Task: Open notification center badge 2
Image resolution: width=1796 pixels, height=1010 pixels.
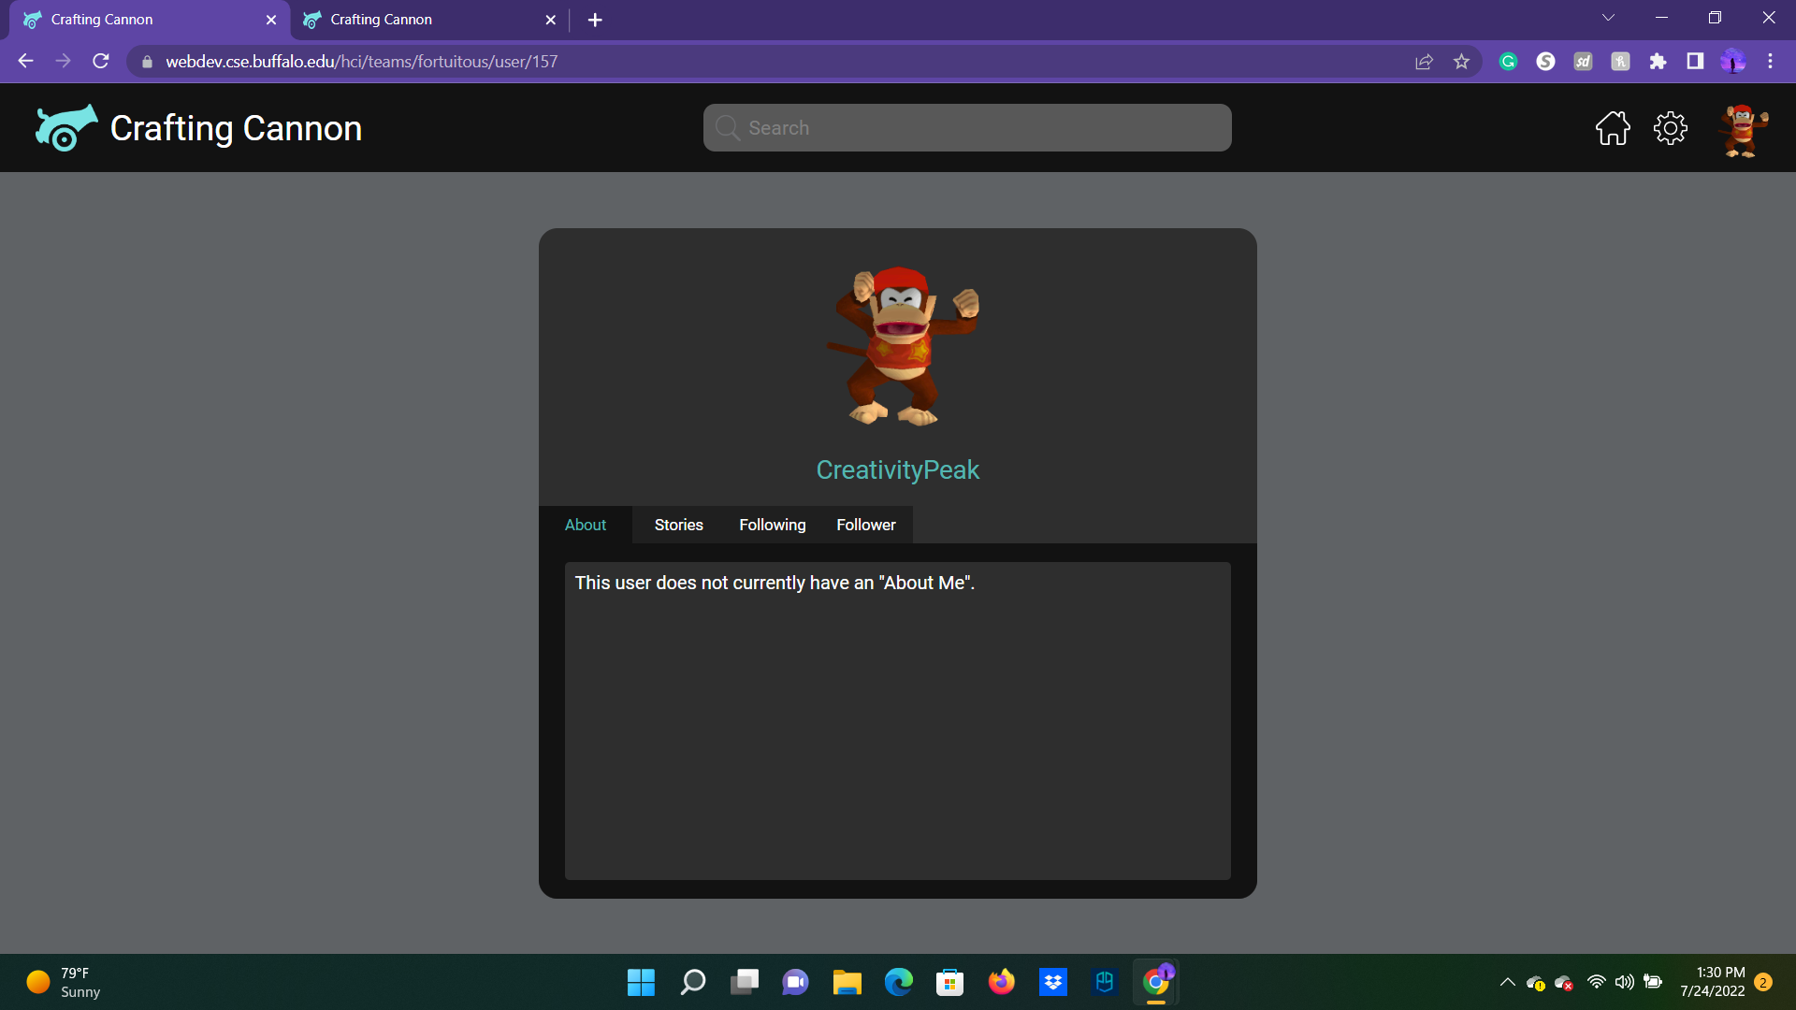Action: [1763, 982]
